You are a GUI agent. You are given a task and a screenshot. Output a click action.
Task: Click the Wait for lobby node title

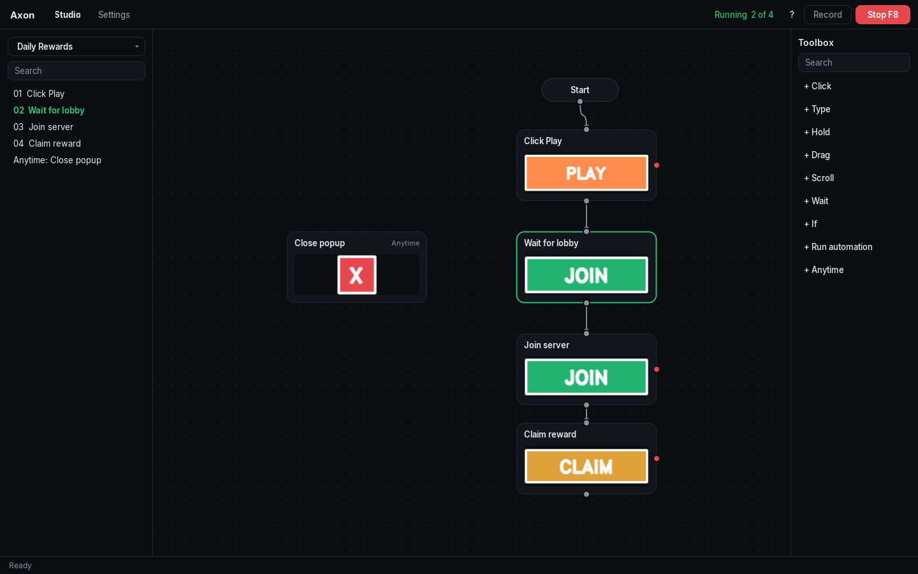tap(551, 243)
